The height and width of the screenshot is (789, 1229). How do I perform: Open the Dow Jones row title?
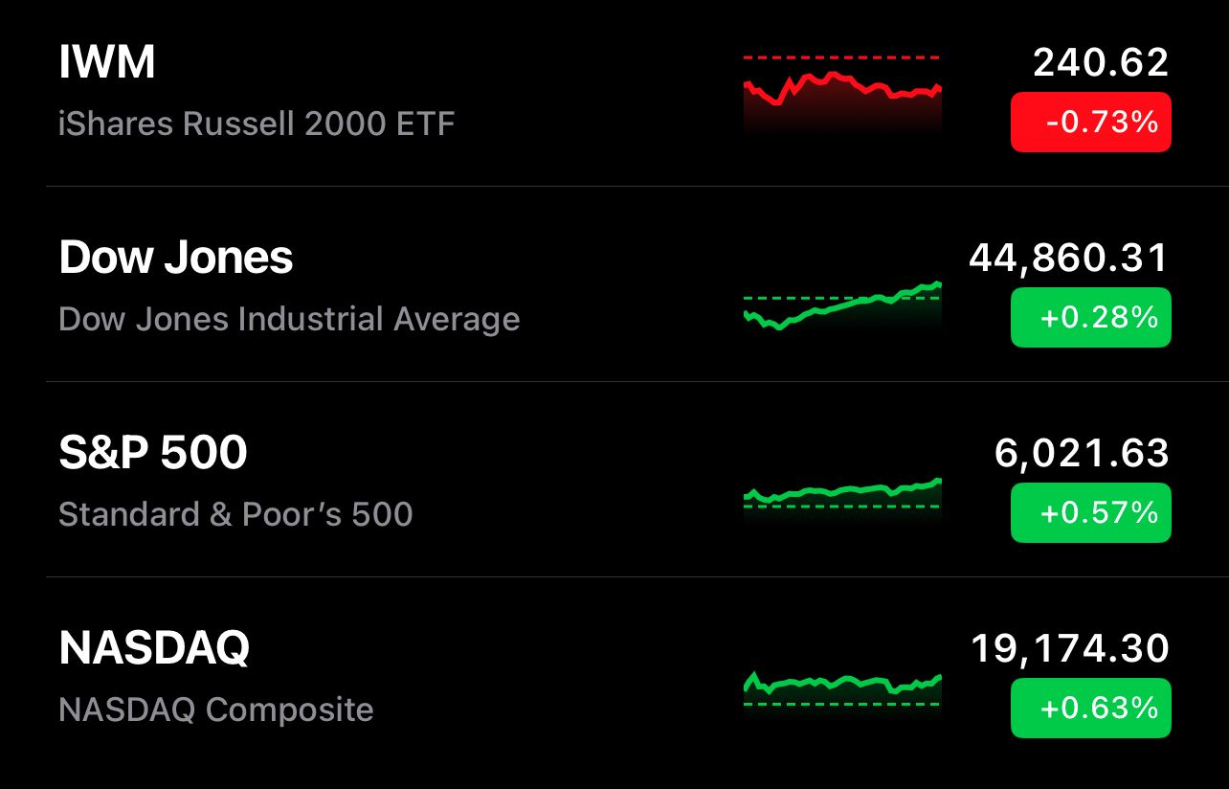point(176,258)
